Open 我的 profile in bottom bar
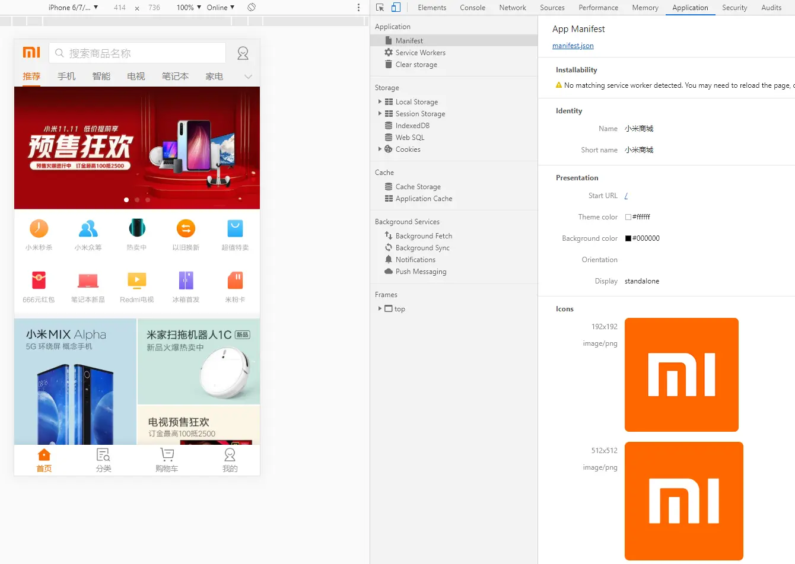795x564 pixels. [x=230, y=460]
